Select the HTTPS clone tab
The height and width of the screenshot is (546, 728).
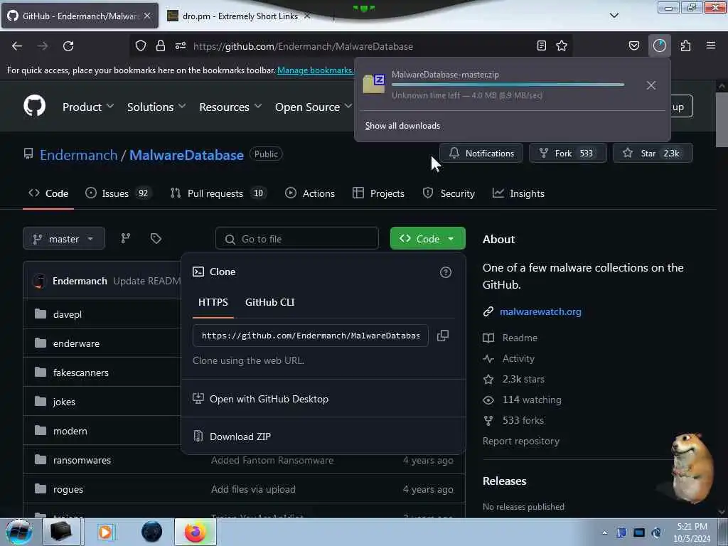pos(213,302)
